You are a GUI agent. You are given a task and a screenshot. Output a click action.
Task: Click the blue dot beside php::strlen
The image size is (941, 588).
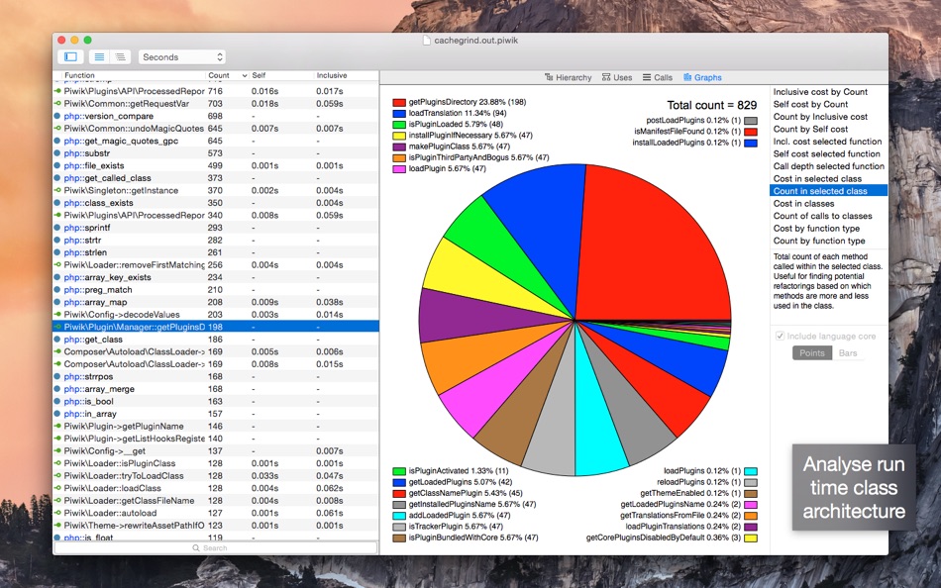[57, 252]
